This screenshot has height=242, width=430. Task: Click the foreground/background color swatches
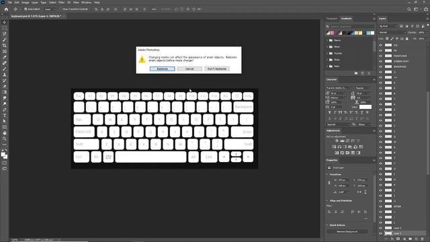[x=4, y=155]
